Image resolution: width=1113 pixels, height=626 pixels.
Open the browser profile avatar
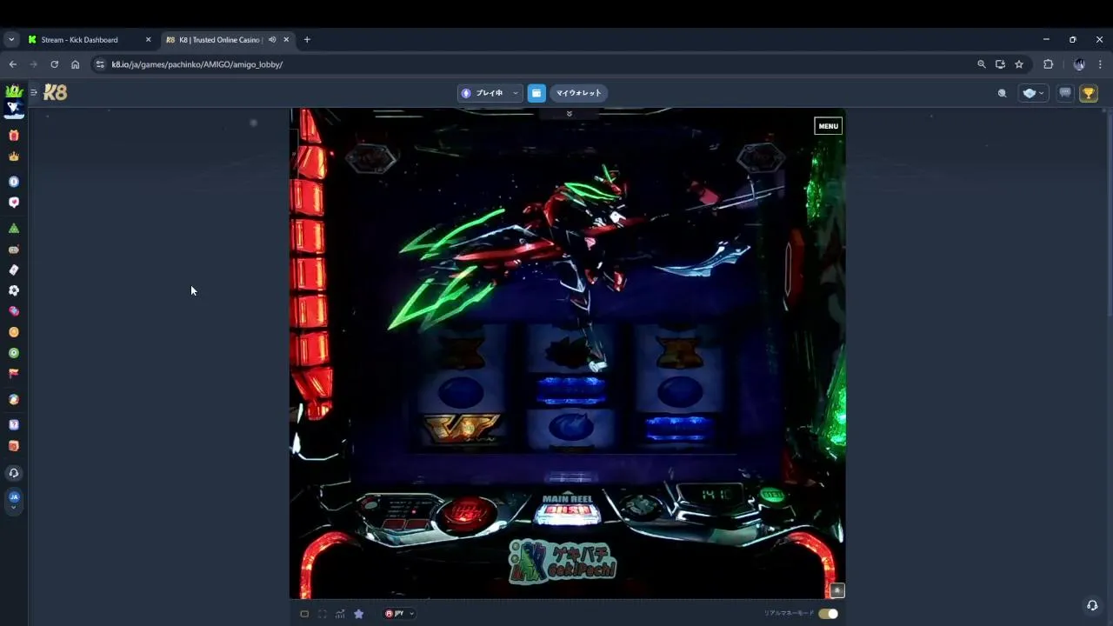click(1079, 64)
